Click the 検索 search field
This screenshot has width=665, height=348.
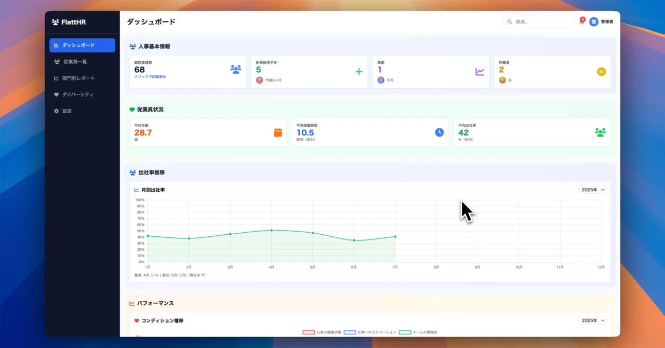[539, 22]
